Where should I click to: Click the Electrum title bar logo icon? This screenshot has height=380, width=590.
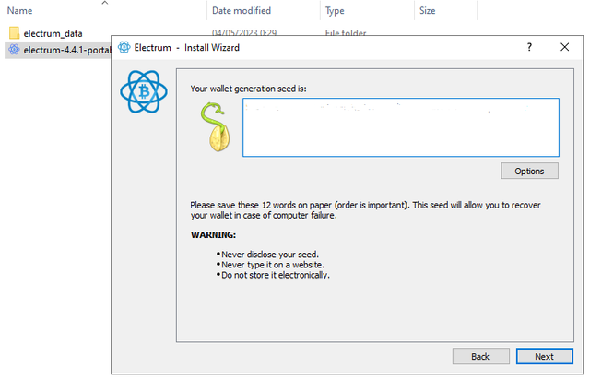pos(124,47)
